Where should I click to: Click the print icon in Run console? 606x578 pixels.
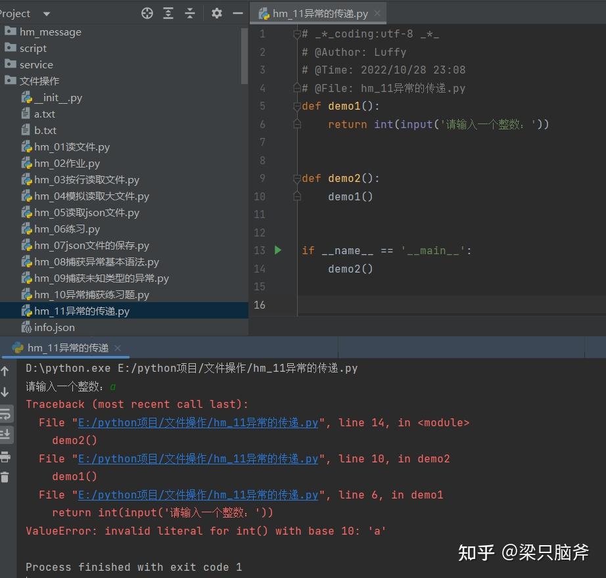tap(5, 456)
